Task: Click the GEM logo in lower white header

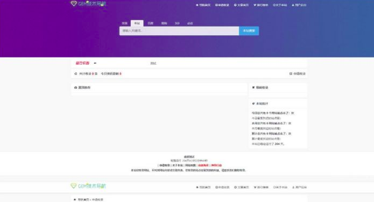Action: tap(88, 186)
